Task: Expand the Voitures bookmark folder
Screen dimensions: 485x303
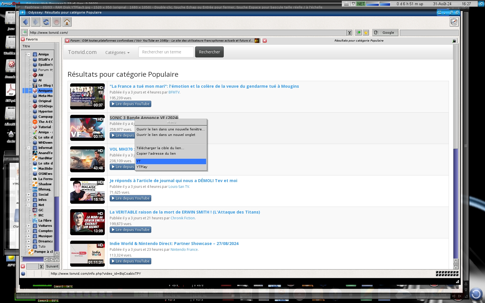Action: coord(29,226)
